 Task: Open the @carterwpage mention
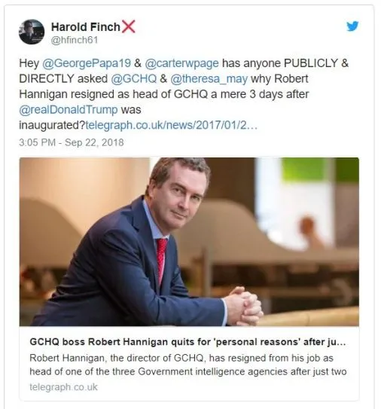click(181, 63)
